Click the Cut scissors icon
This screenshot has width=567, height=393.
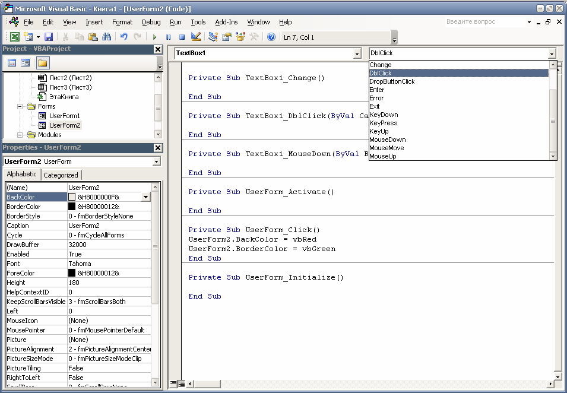pyautogui.click(x=65, y=37)
